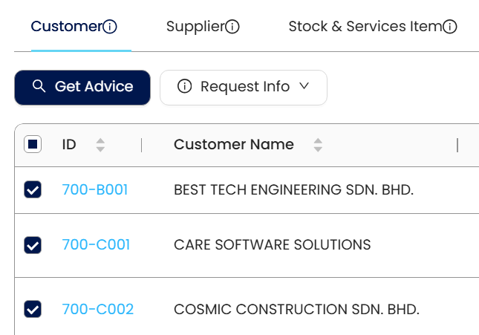Toggle the select-all header checkbox
This screenshot has height=335, width=479.
[x=33, y=145]
